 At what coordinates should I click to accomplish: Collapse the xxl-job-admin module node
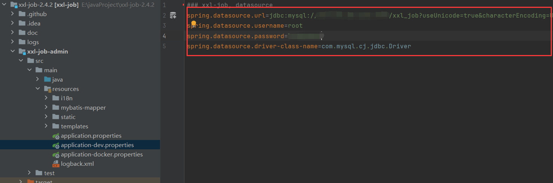13,51
